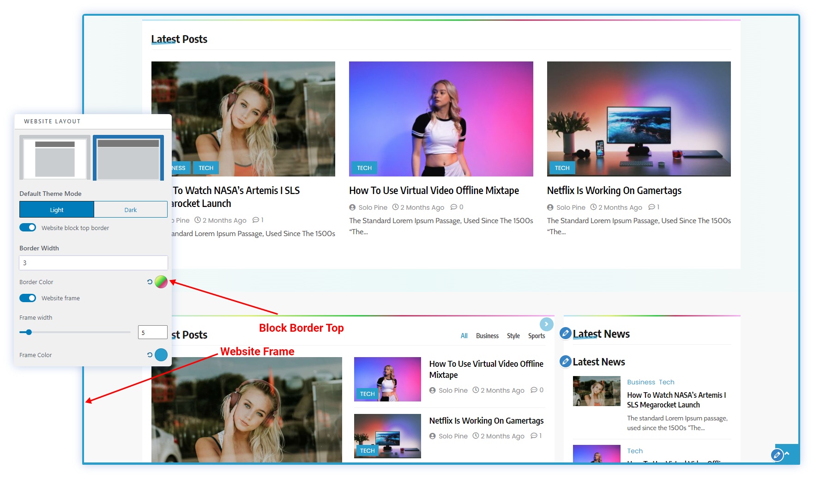Turn off the Website frame toggle
Viewport: 814px width, 480px height.
click(28, 298)
